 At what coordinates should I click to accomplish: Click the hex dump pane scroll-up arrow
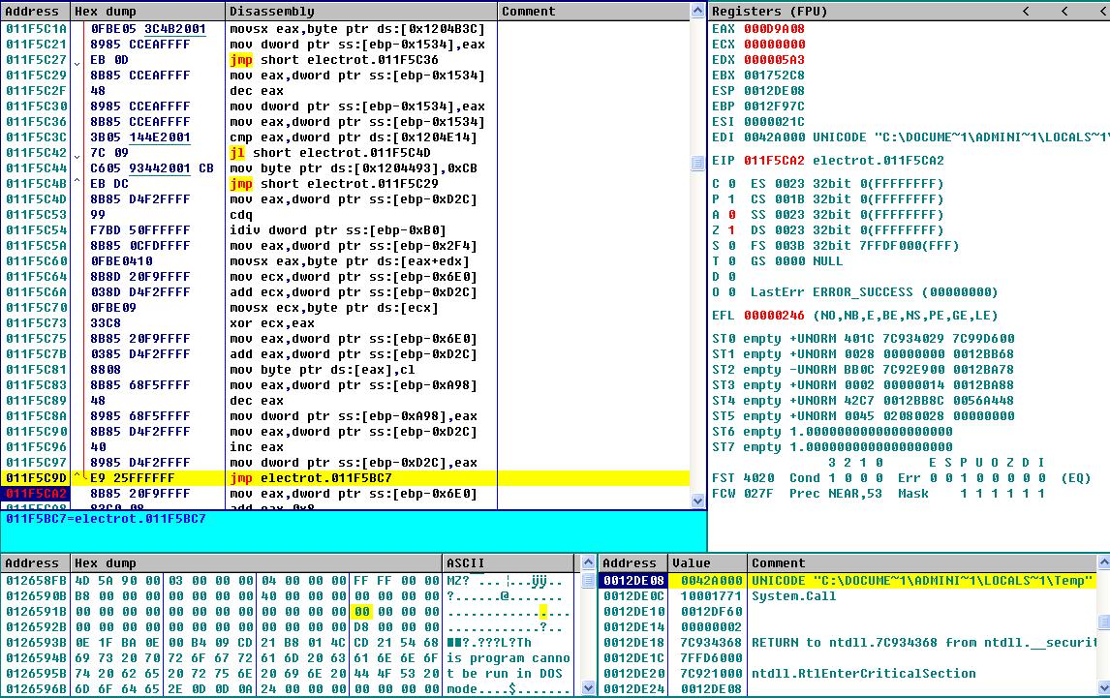click(588, 562)
